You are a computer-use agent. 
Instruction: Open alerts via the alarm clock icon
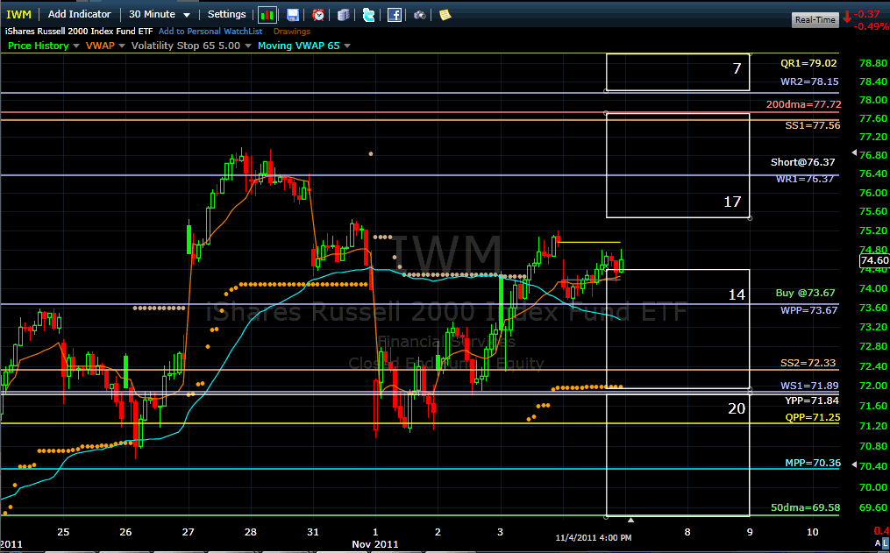(x=318, y=15)
